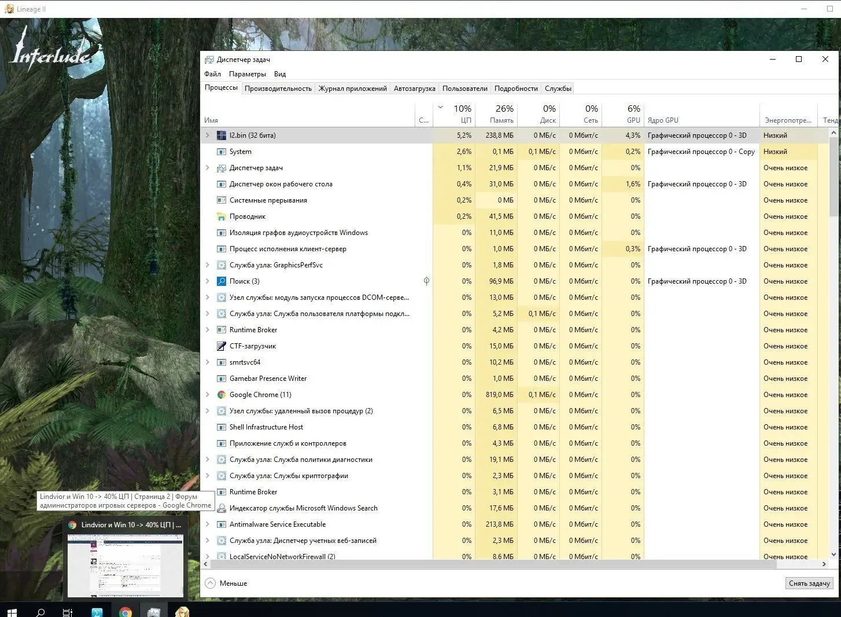Open the Вид menu
This screenshot has width=841, height=617.
coord(280,74)
